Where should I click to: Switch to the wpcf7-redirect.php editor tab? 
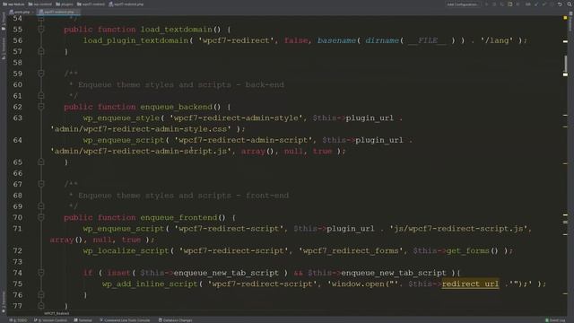click(x=58, y=12)
